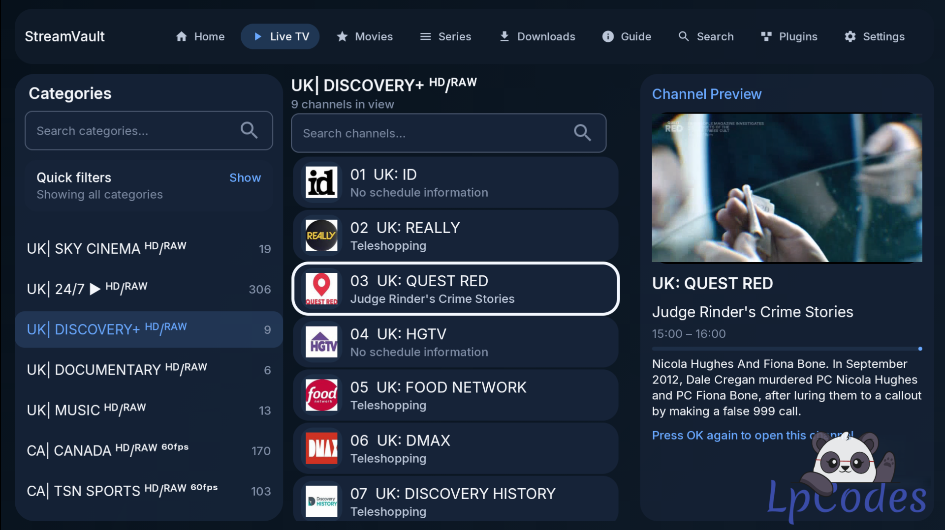Click the Search magnifier icon in navbar
945x530 pixels.
pyautogui.click(x=684, y=36)
